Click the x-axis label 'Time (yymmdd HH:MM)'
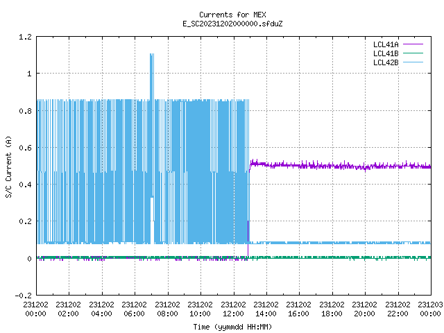444x333 pixels. tap(232, 327)
